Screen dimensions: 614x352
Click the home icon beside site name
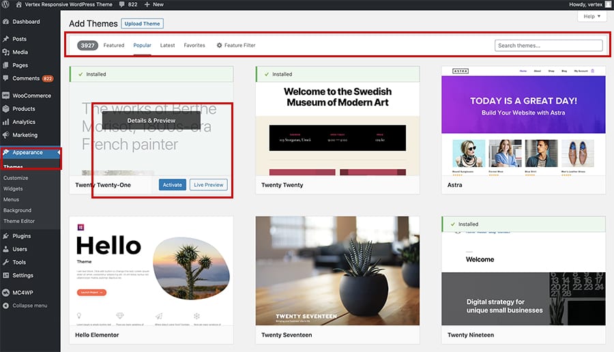click(x=18, y=5)
